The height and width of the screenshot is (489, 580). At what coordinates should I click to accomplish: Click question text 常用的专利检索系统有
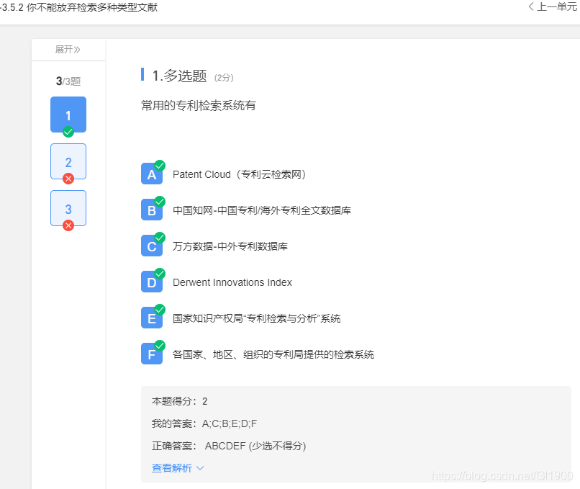(199, 105)
